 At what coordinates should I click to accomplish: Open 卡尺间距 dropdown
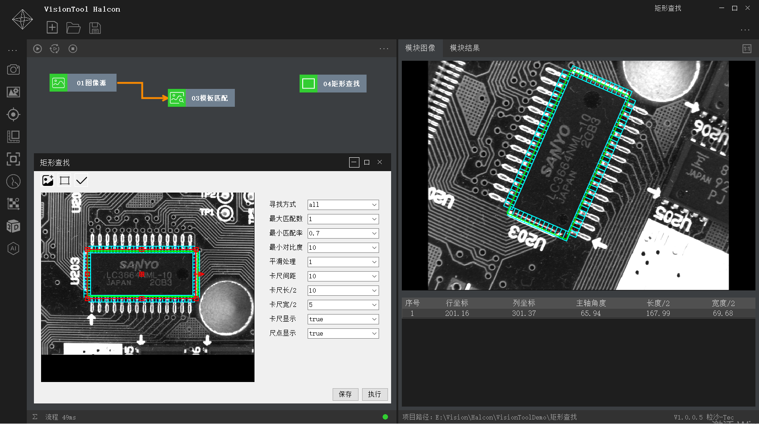click(x=343, y=276)
